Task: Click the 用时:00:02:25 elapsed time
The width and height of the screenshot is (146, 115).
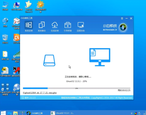Action: [x=124, y=90]
